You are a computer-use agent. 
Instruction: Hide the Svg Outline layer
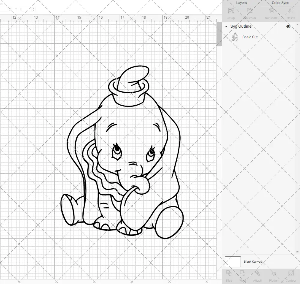[288, 26]
